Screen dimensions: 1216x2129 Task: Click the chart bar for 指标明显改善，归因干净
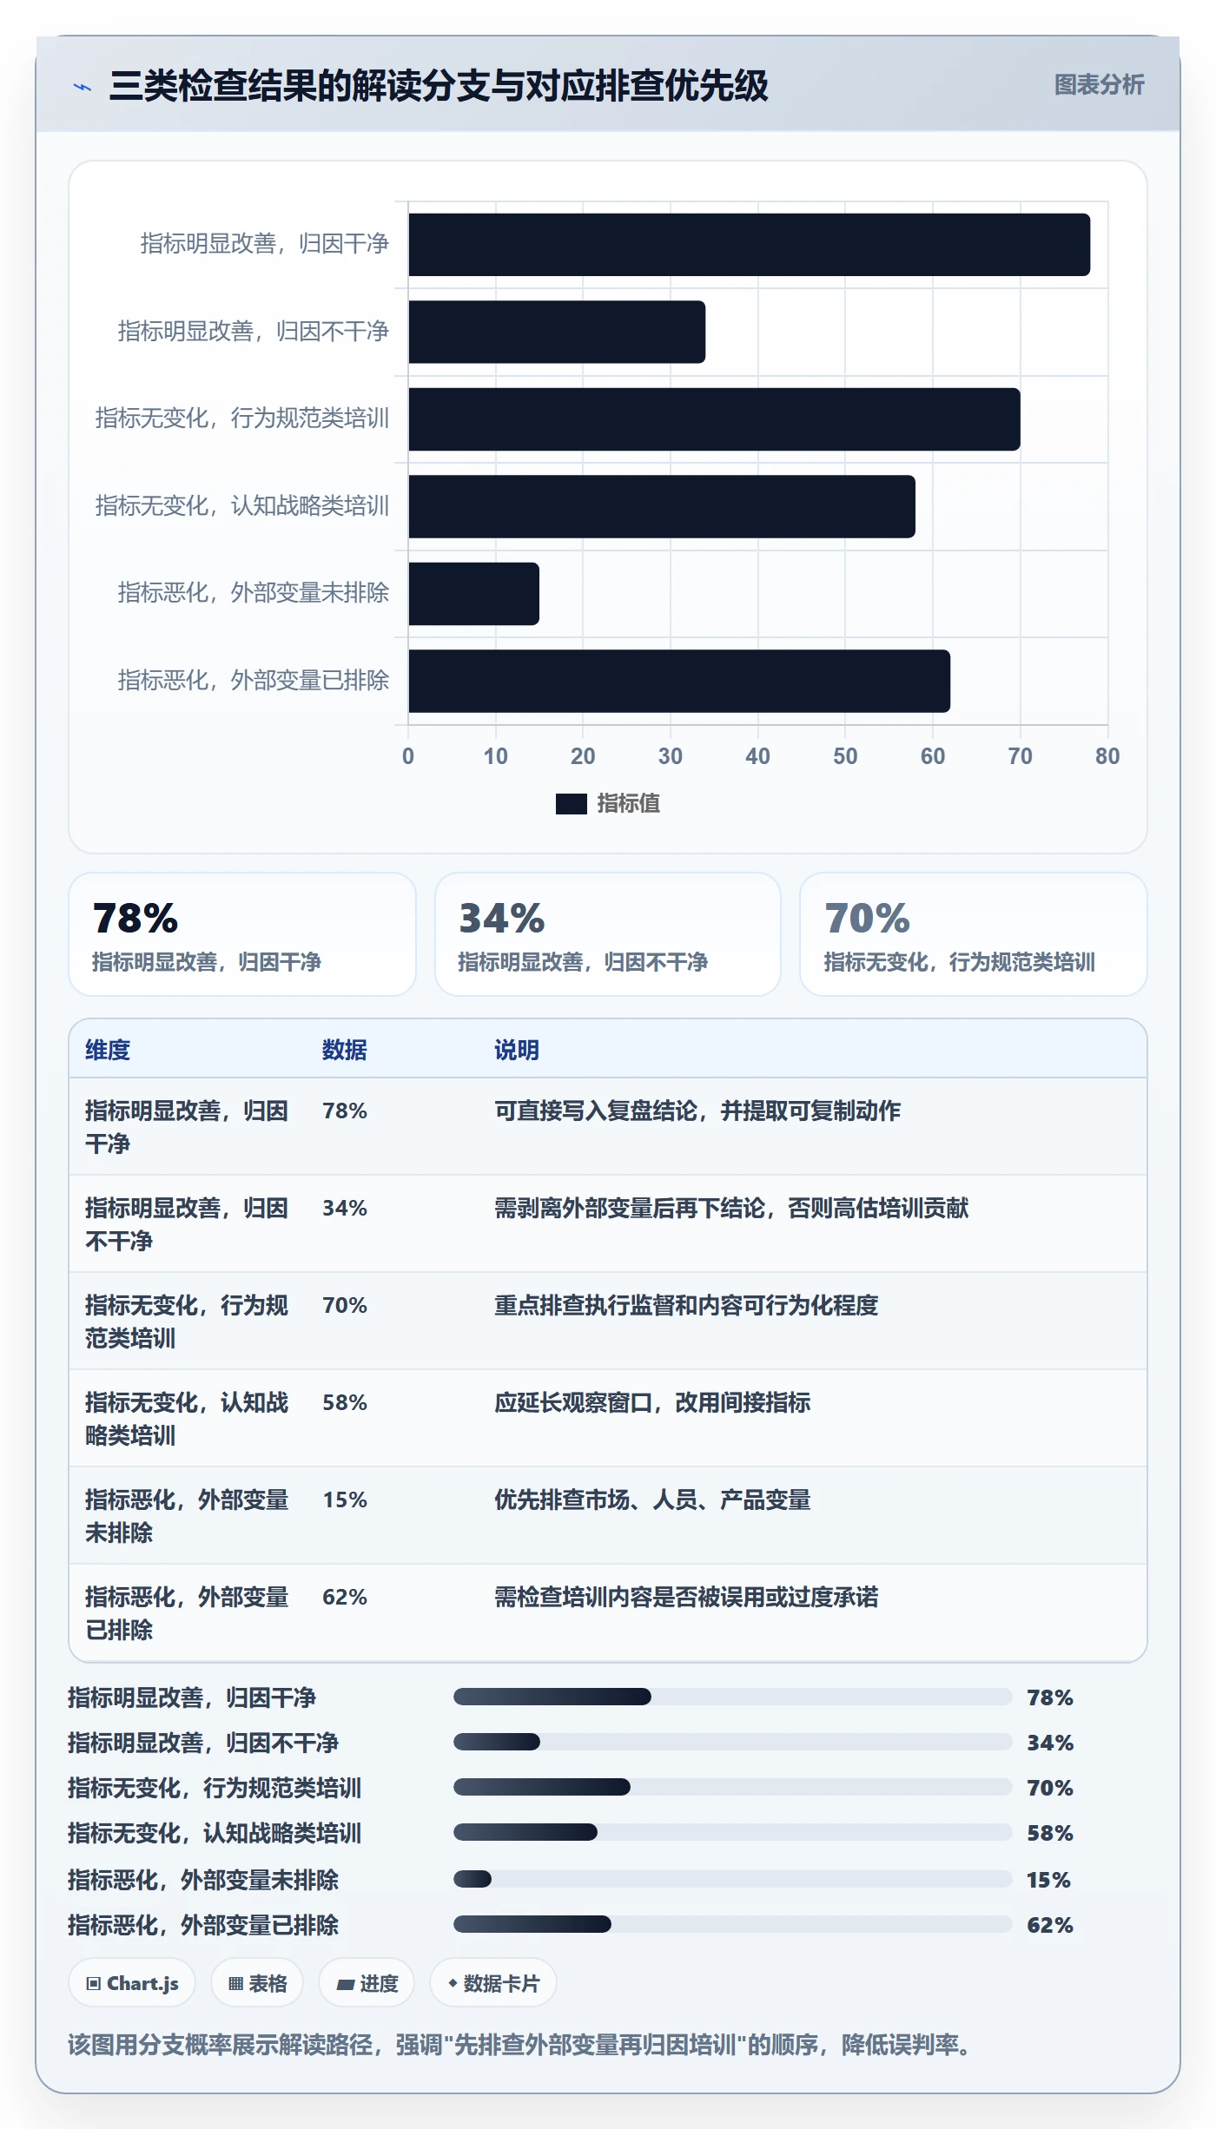pos(749,245)
